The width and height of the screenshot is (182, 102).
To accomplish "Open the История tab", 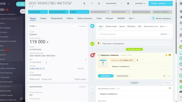I will coord(109,18).
